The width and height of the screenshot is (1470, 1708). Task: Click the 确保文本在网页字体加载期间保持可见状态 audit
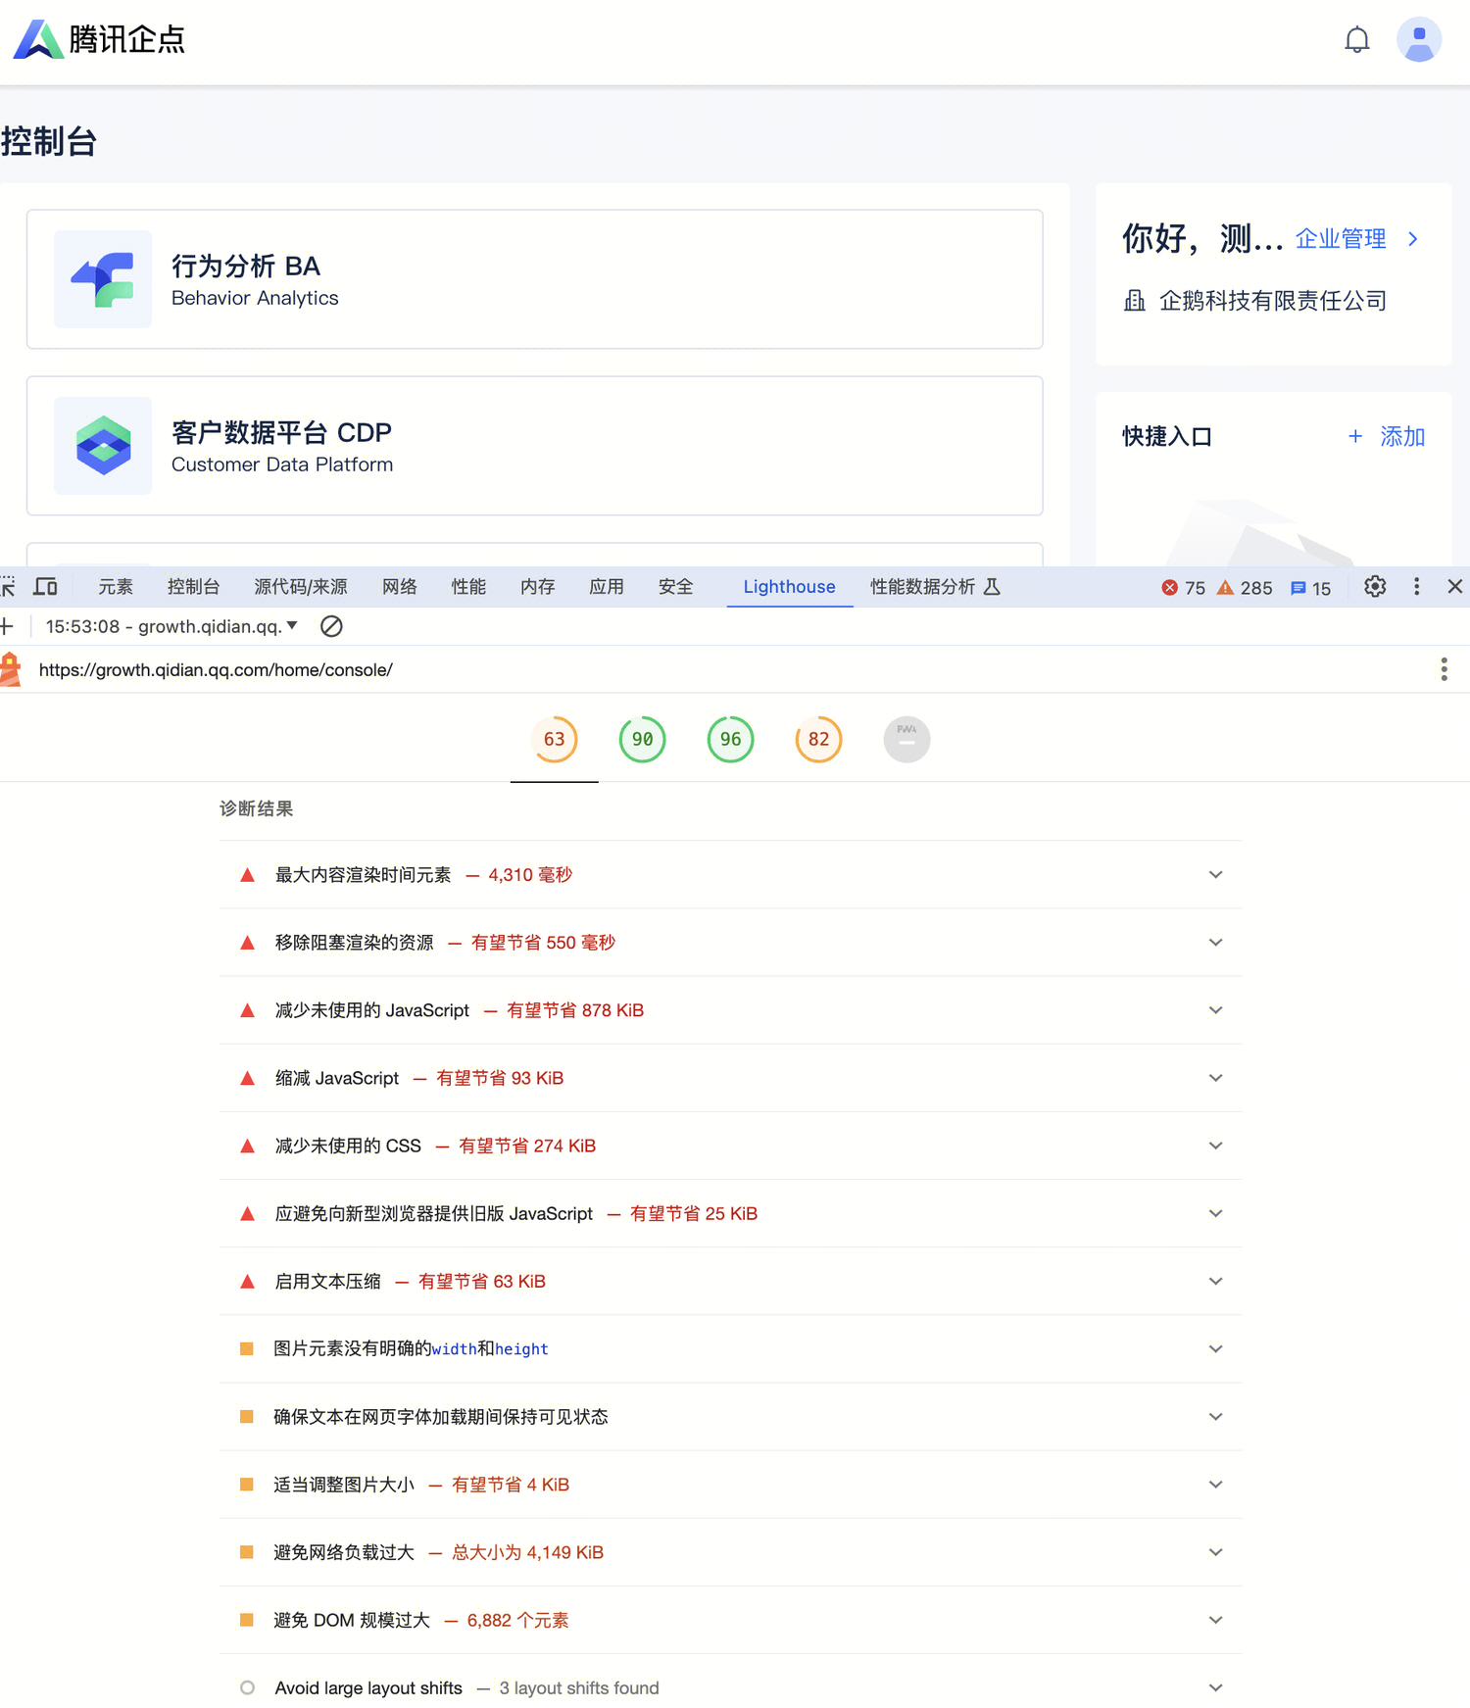click(x=731, y=1416)
